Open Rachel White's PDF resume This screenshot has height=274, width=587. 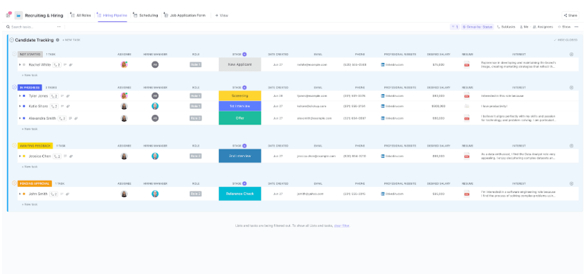point(467,65)
